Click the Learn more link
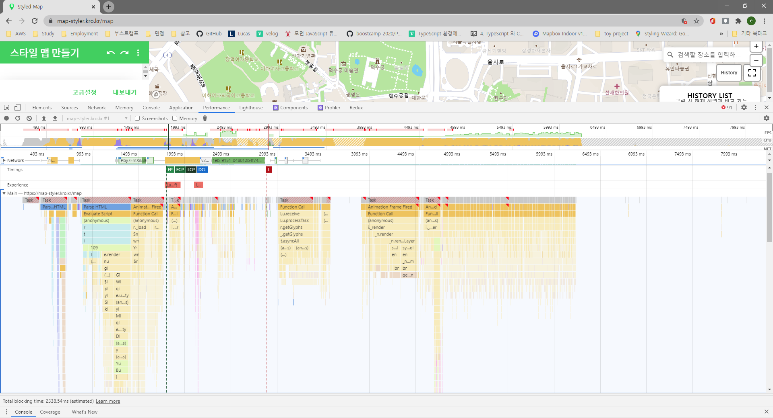Screen dimensions: 773x418 point(108,401)
